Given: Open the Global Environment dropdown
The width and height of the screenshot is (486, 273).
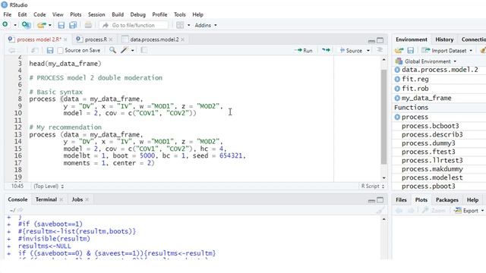Looking at the screenshot, I should (426, 61).
